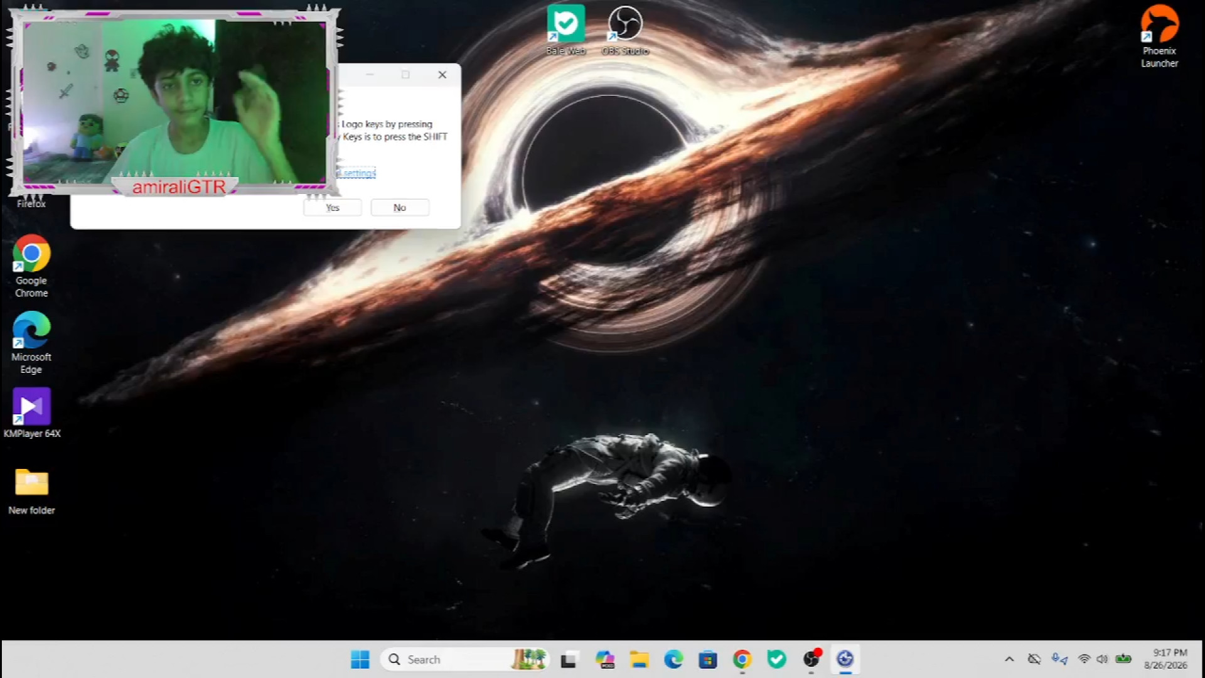Screen dimensions: 1205x678
Task: Show hidden system tray icons
Action: (x=1009, y=659)
